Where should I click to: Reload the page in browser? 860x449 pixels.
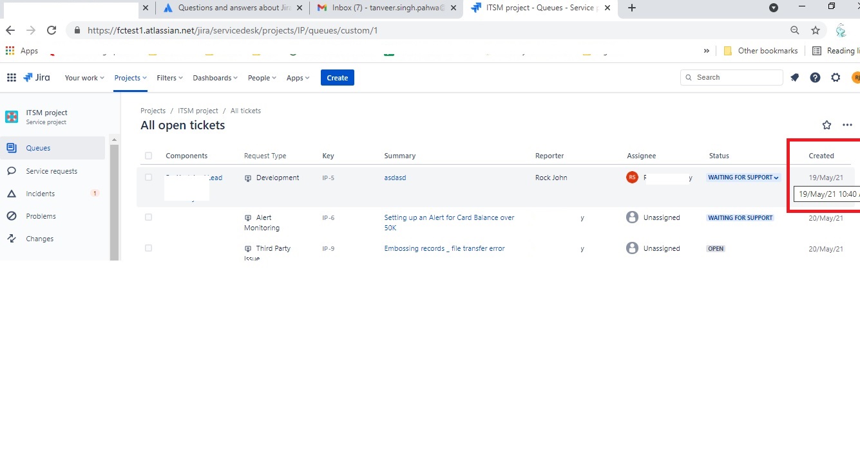[x=52, y=30]
